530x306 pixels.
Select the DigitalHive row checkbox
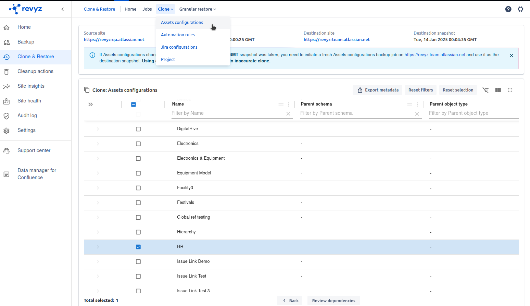pyautogui.click(x=138, y=129)
